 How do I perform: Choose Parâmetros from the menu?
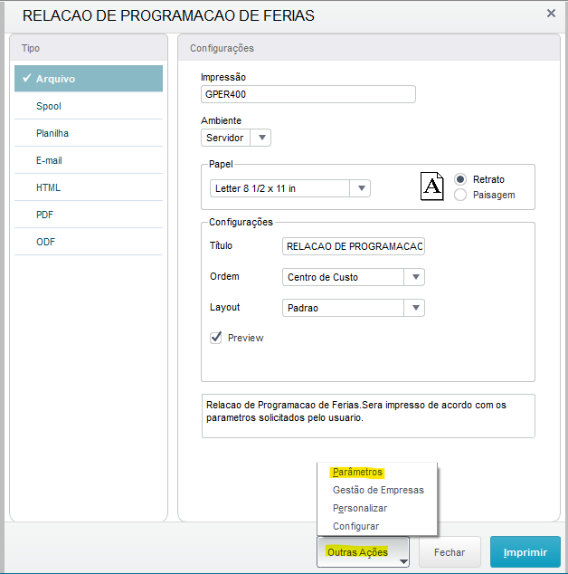pyautogui.click(x=357, y=473)
